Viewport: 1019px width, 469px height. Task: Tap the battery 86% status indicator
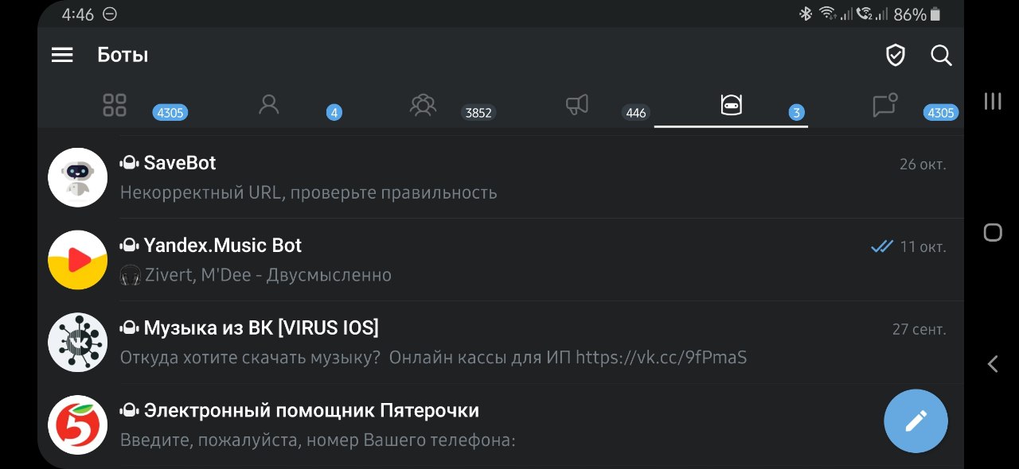click(x=918, y=14)
